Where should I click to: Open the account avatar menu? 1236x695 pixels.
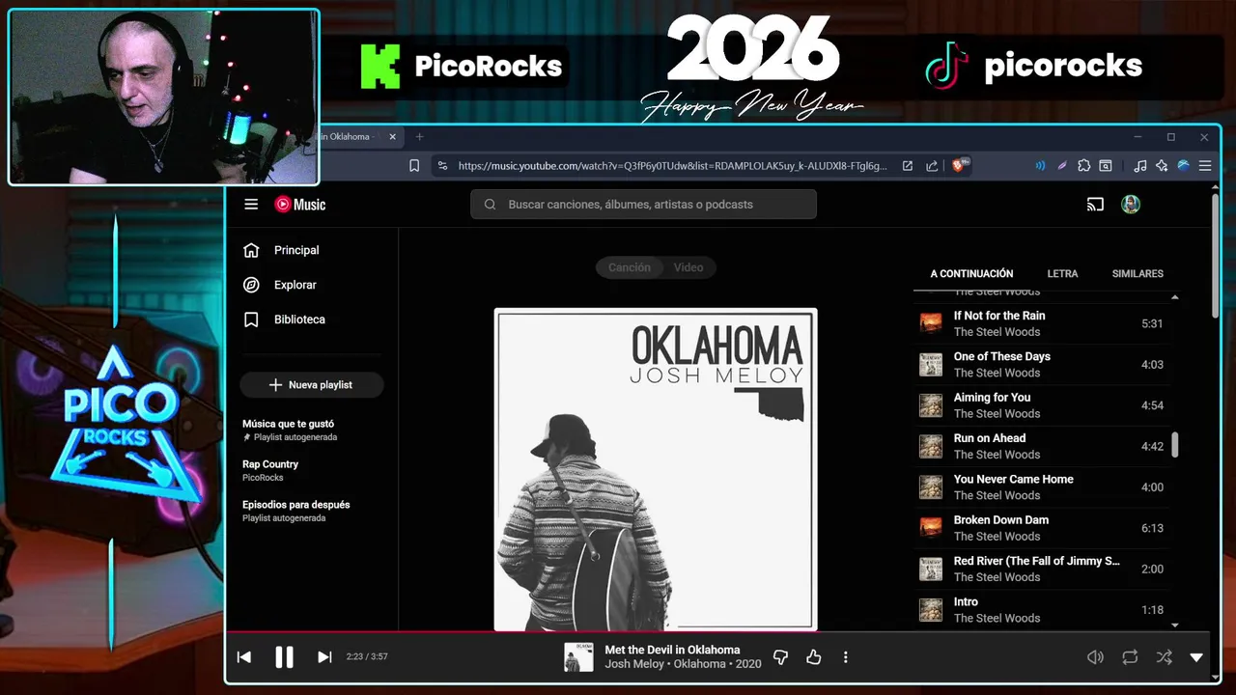click(1131, 204)
